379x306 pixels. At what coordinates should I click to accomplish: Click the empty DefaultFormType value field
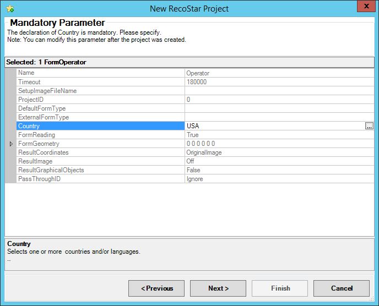(x=280, y=108)
